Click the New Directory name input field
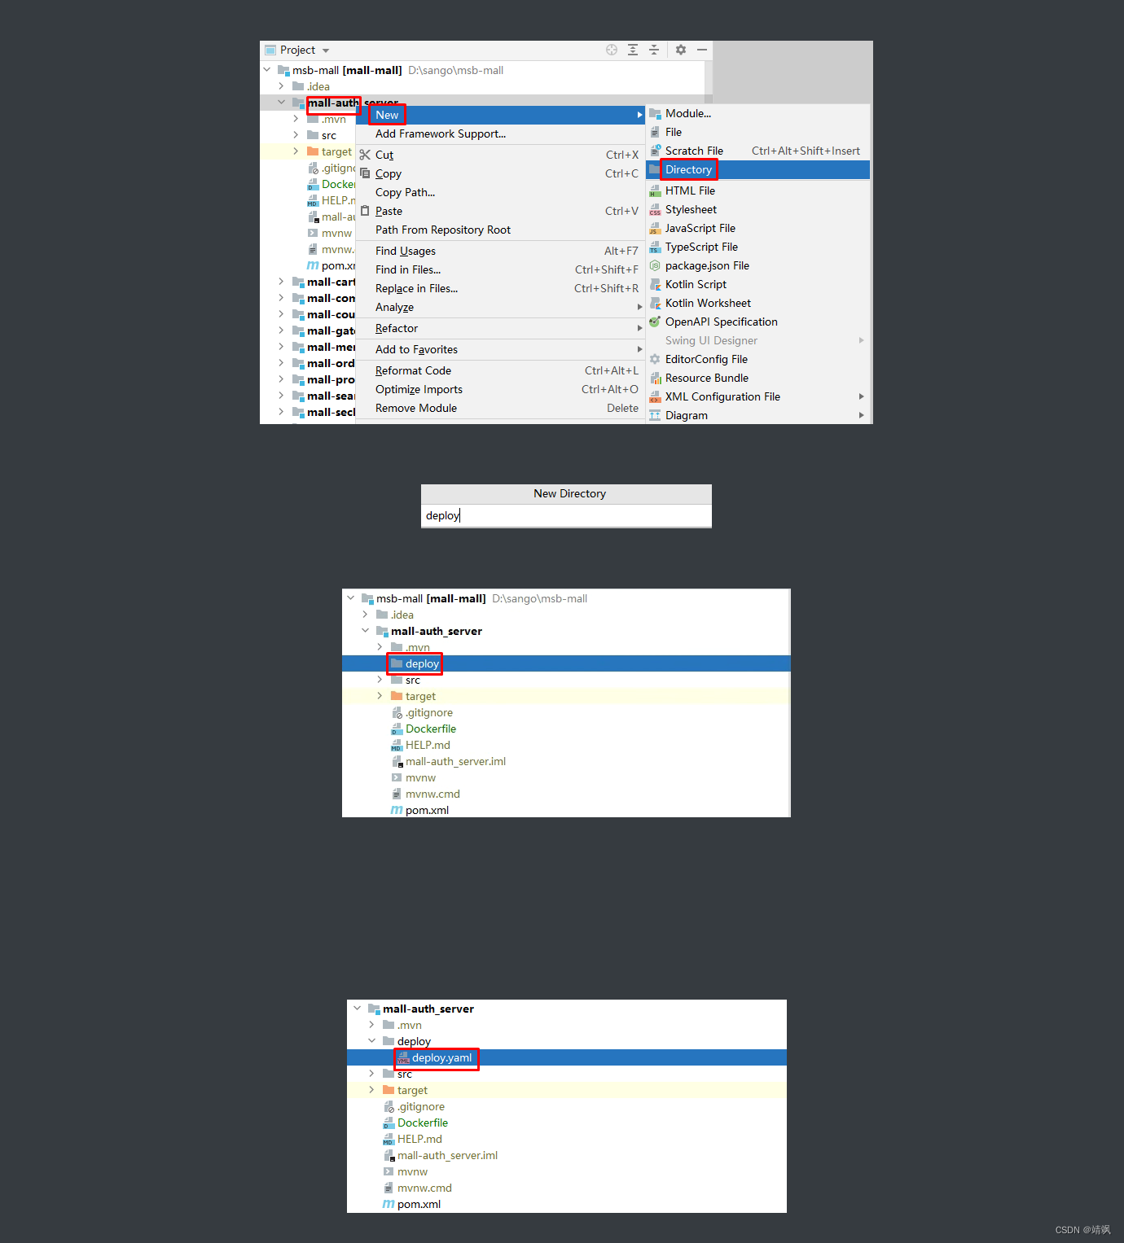The width and height of the screenshot is (1124, 1243). pos(566,515)
